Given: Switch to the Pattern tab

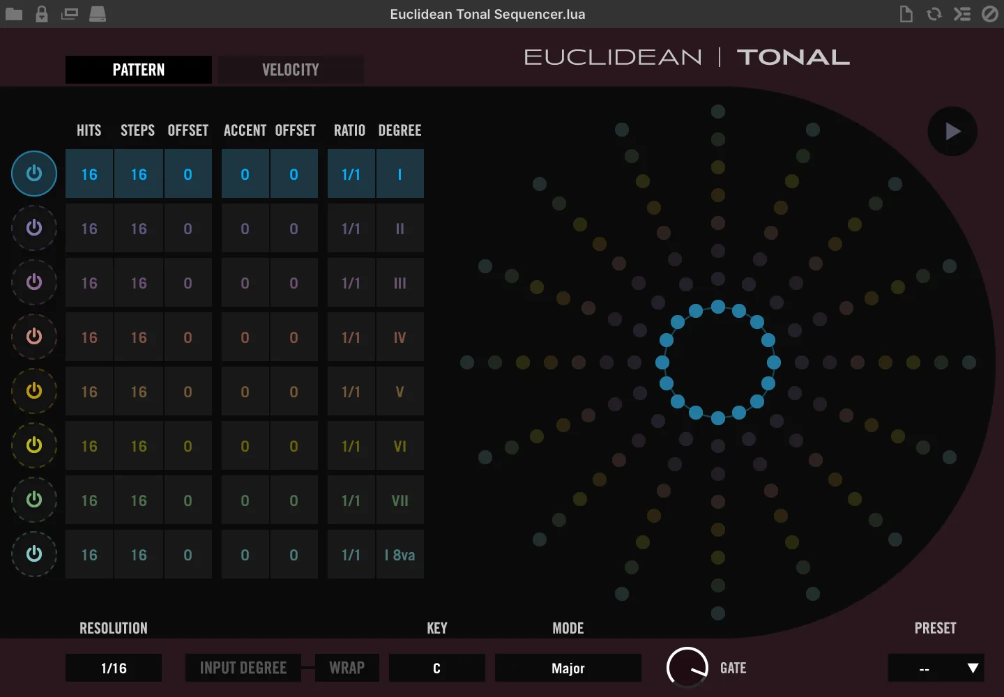Looking at the screenshot, I should coord(139,70).
